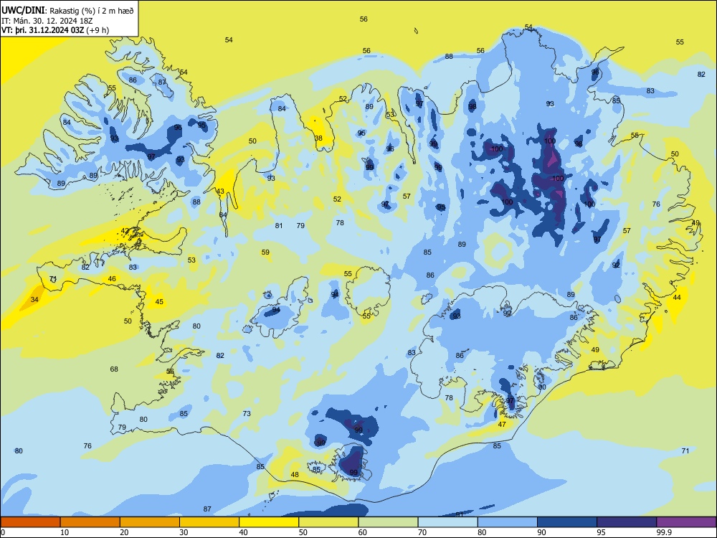Viewport: 717px width, 538px height.
Task: Select the indigo 95–99.9 legend swatch
Action: pyautogui.click(x=627, y=522)
